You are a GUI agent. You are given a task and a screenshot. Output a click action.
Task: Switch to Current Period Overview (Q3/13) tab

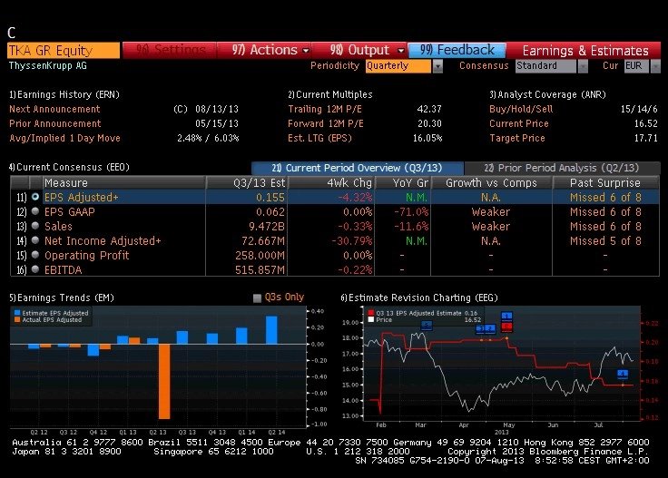[358, 168]
